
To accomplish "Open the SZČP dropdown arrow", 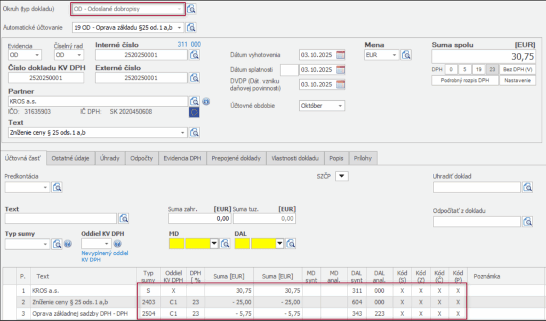I will point(341,176).
